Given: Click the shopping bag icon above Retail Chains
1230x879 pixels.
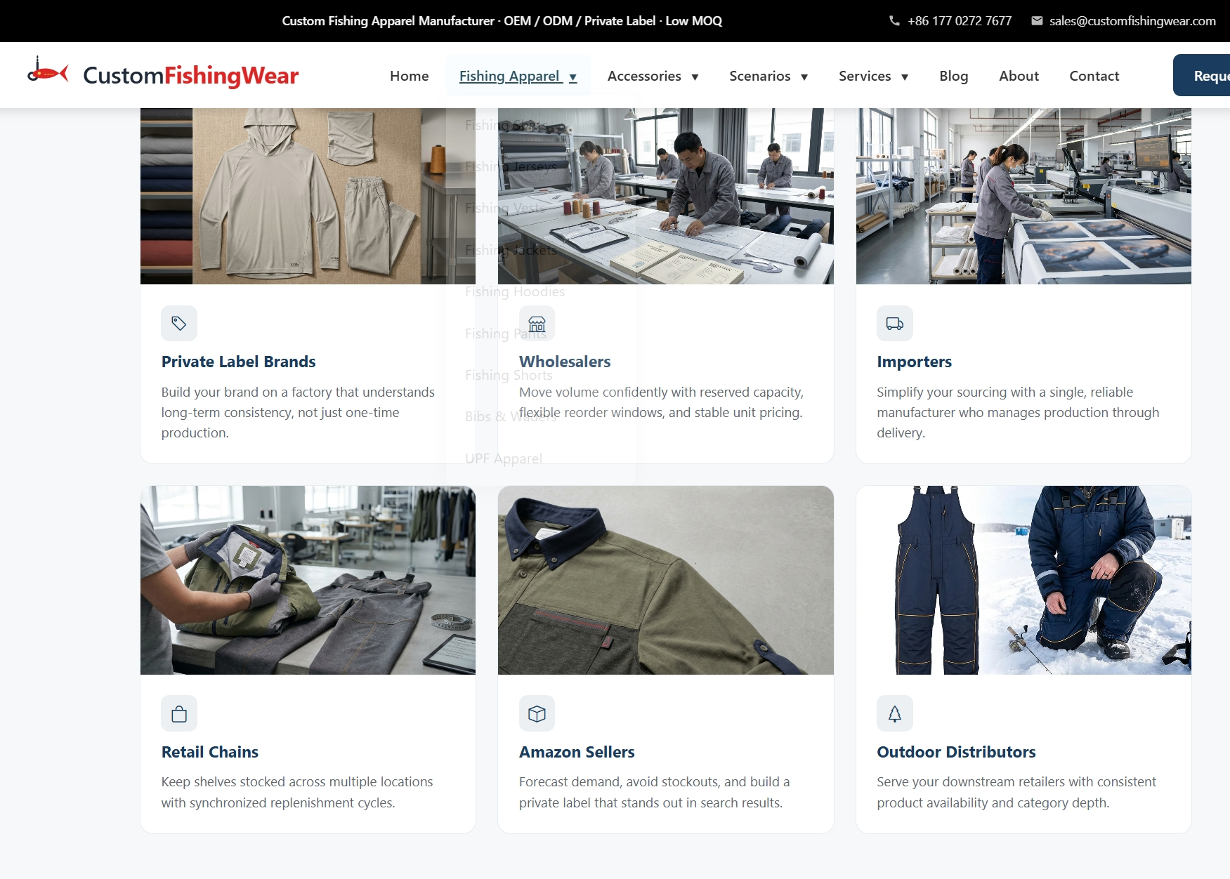Looking at the screenshot, I should [x=179, y=713].
